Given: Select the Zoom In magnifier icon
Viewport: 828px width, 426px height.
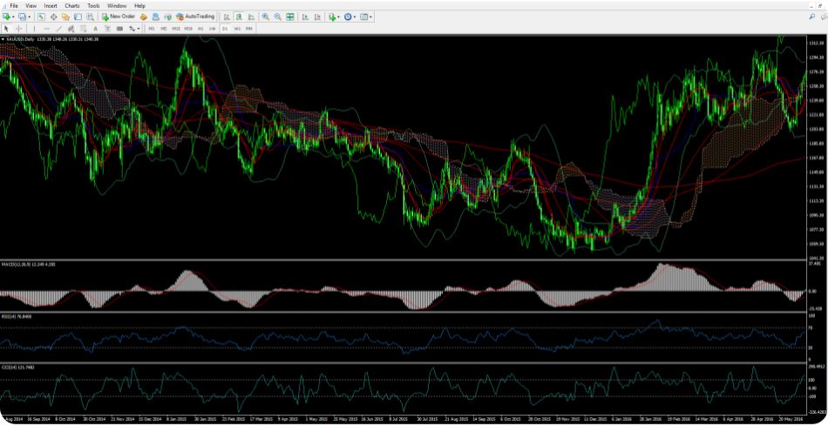Looking at the screenshot, I should pyautogui.click(x=265, y=17).
